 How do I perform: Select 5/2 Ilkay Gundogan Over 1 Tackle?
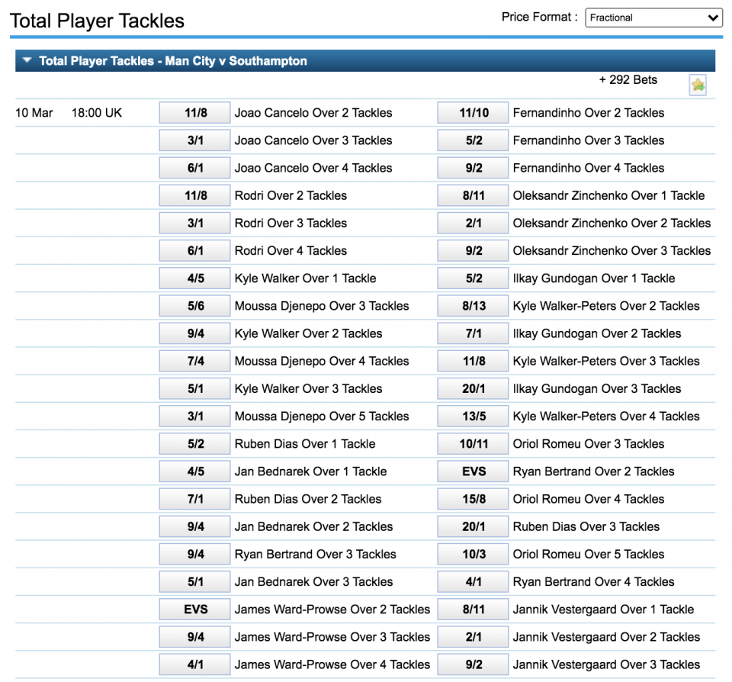tap(473, 278)
